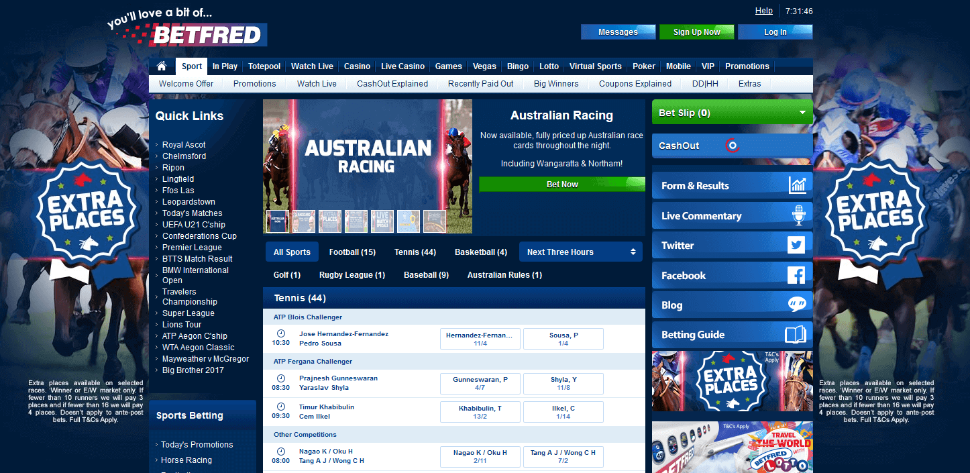The height and width of the screenshot is (473, 970).
Task: Open the Lotto tab
Action: (x=549, y=66)
